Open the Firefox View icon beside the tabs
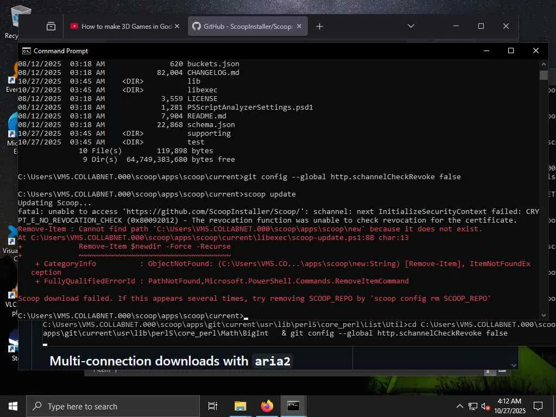The image size is (556, 417). (x=51, y=26)
